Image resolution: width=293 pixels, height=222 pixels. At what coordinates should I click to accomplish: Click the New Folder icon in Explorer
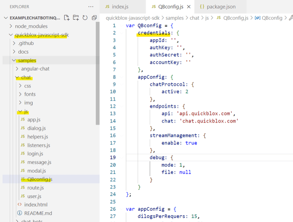point(76,18)
